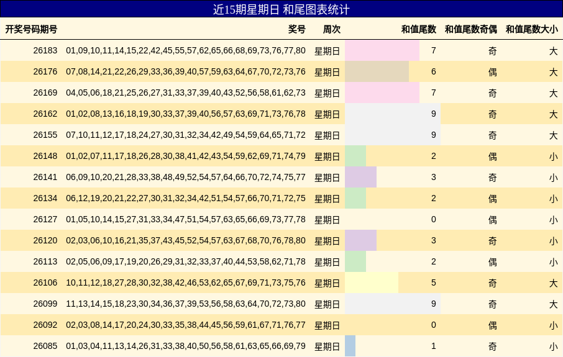
Task: Select issue number 26113
Action: click(45, 262)
